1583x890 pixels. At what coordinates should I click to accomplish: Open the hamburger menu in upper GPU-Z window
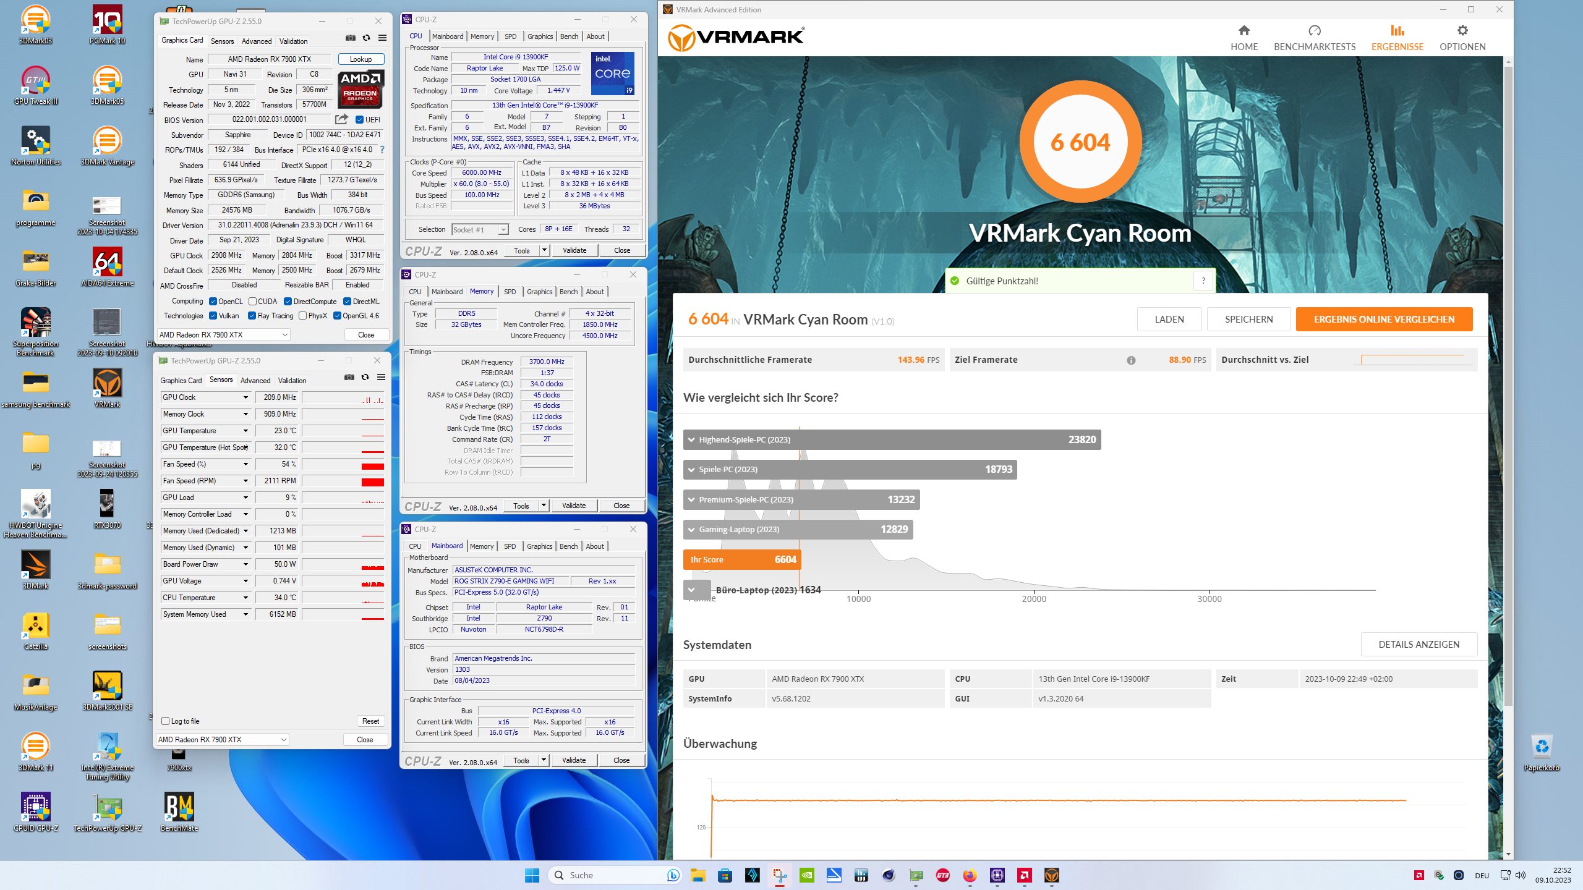[x=383, y=38]
